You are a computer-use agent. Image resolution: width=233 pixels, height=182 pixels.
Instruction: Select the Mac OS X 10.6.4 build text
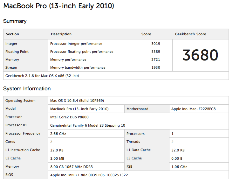[77, 101]
